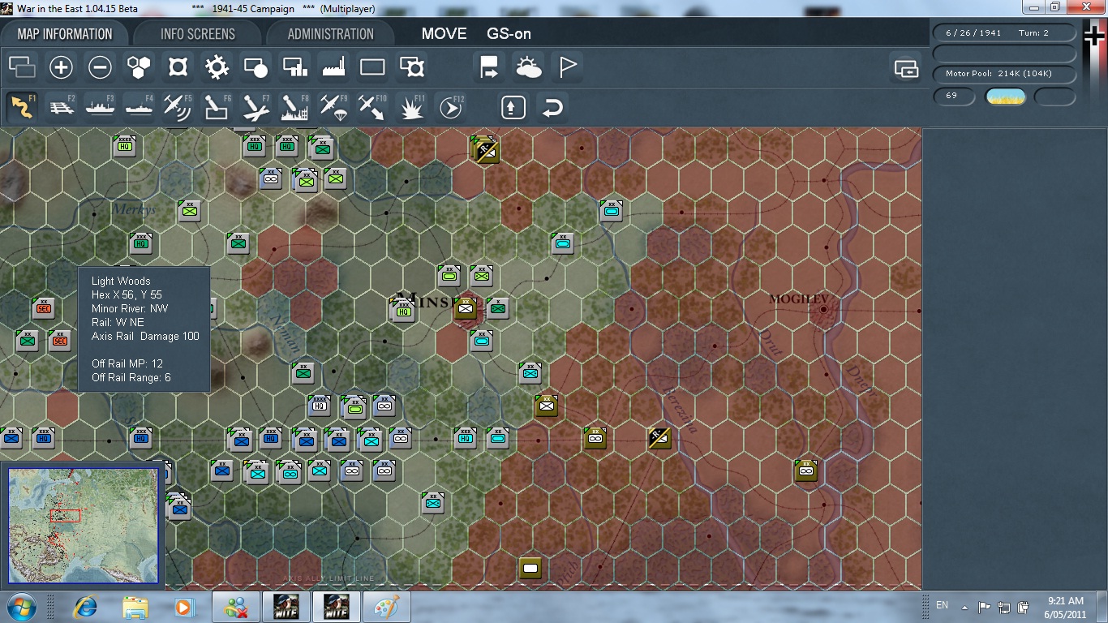Click the Mogilev city hex

pyautogui.click(x=824, y=309)
